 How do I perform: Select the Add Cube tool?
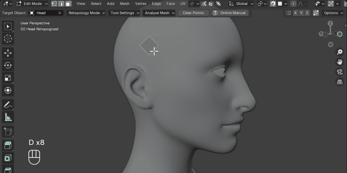[x=8, y=131]
